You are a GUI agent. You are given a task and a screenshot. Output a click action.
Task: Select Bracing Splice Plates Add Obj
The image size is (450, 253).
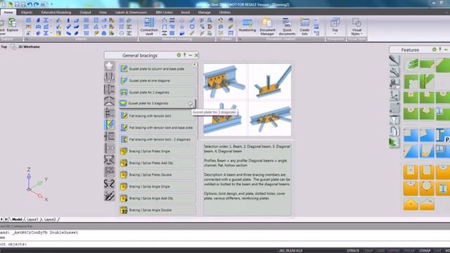157,163
